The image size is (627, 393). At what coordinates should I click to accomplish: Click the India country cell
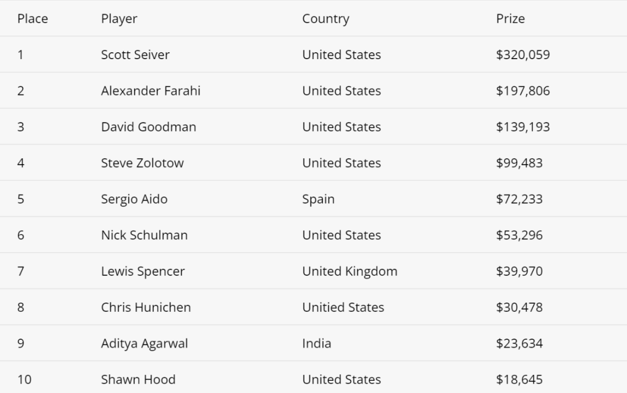pyautogui.click(x=317, y=344)
